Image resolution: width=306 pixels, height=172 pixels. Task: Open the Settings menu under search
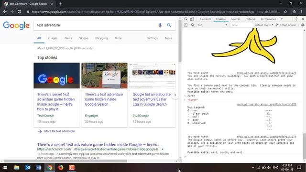coord(152,38)
